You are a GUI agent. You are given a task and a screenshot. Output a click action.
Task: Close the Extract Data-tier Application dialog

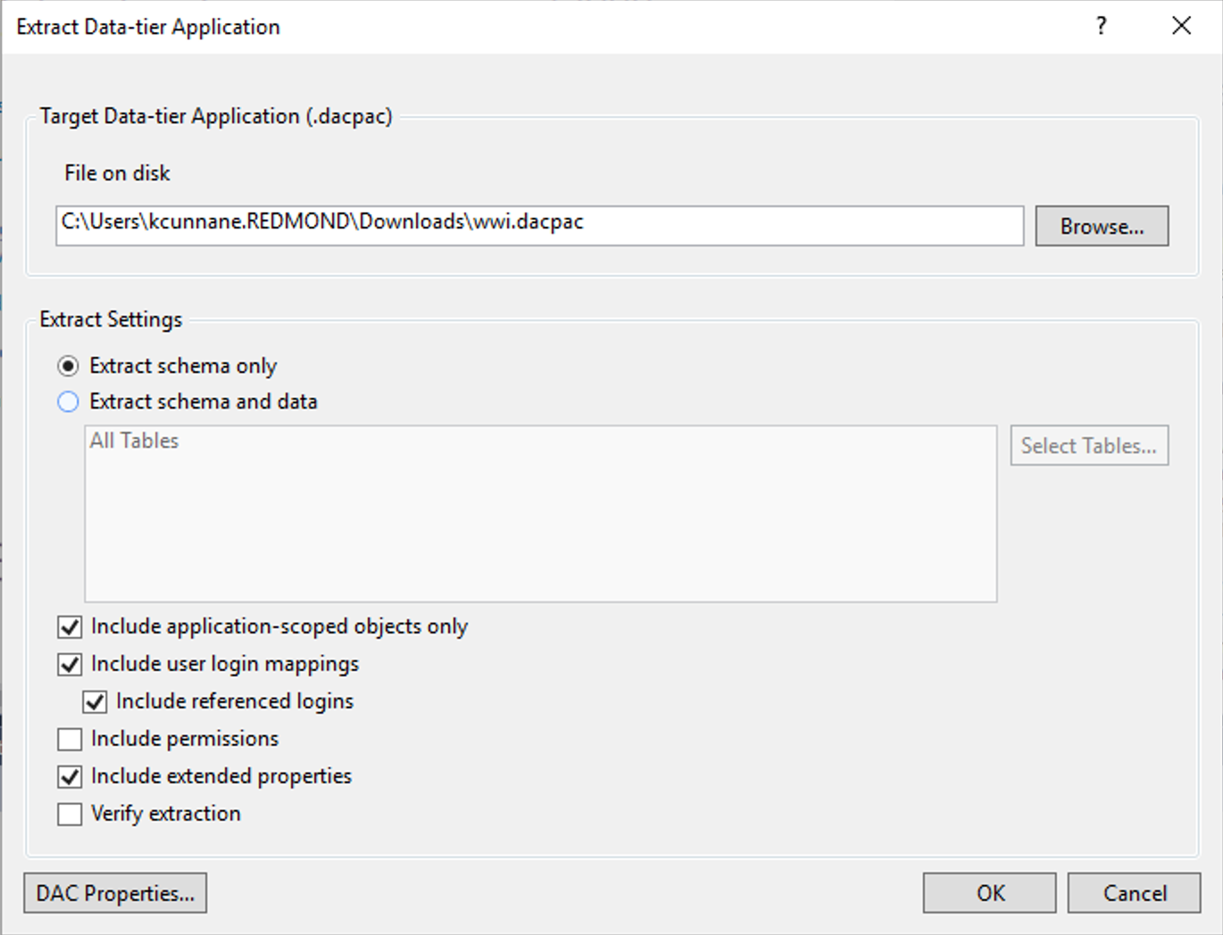pyautogui.click(x=1181, y=27)
